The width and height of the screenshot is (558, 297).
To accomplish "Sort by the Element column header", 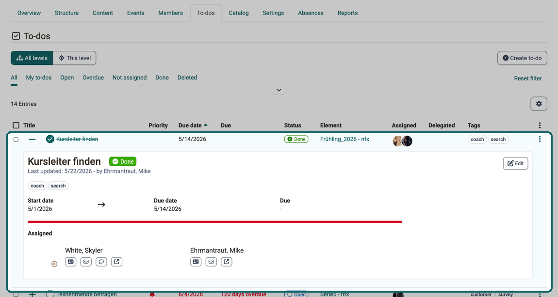I will pyautogui.click(x=330, y=125).
